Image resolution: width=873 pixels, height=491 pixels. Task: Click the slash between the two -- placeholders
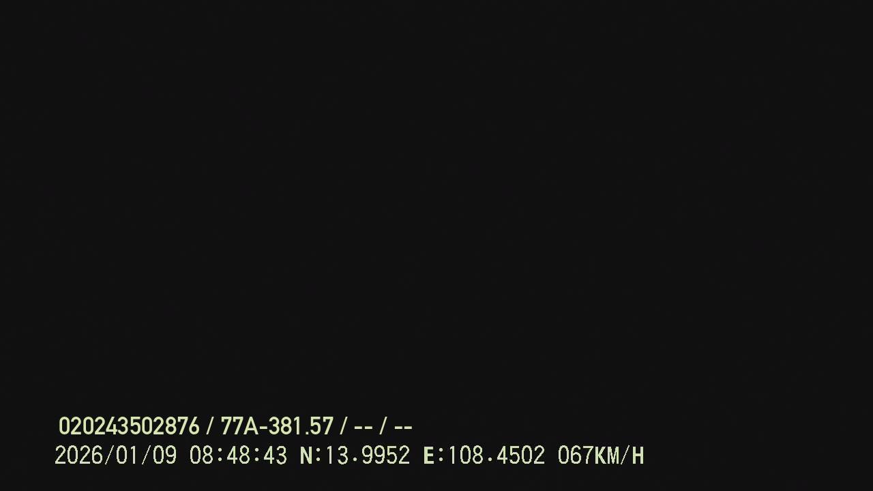click(x=383, y=427)
